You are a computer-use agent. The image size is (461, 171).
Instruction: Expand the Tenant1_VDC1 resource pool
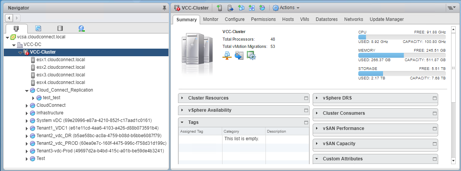point(27,128)
